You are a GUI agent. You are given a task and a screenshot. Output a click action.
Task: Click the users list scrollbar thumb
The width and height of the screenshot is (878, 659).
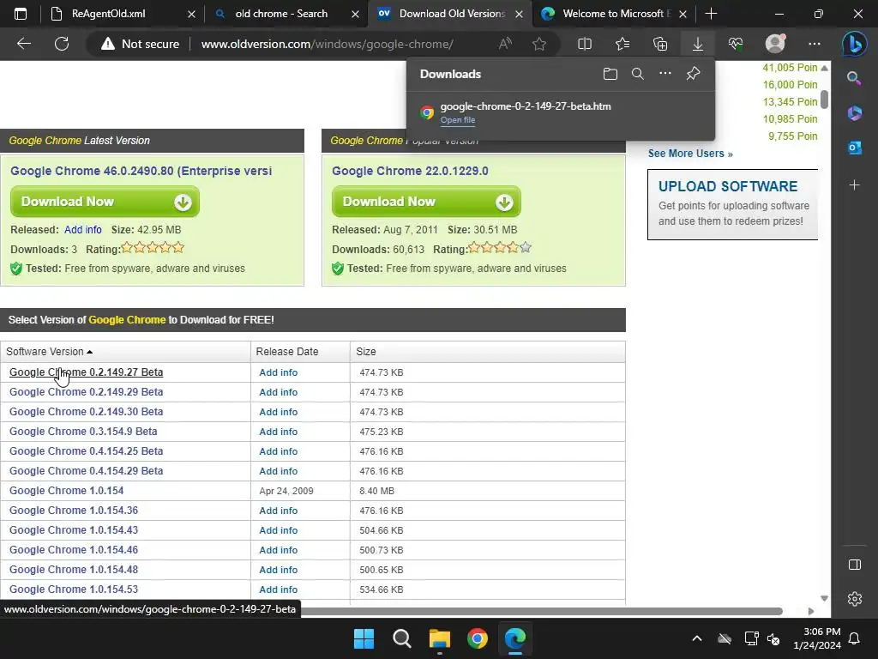[824, 100]
